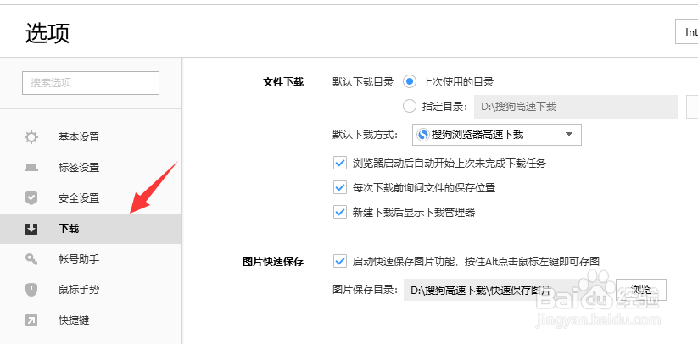Screen dimensions: 698x344
Task: Click the 搜索选项 search field
Action: coord(91,83)
